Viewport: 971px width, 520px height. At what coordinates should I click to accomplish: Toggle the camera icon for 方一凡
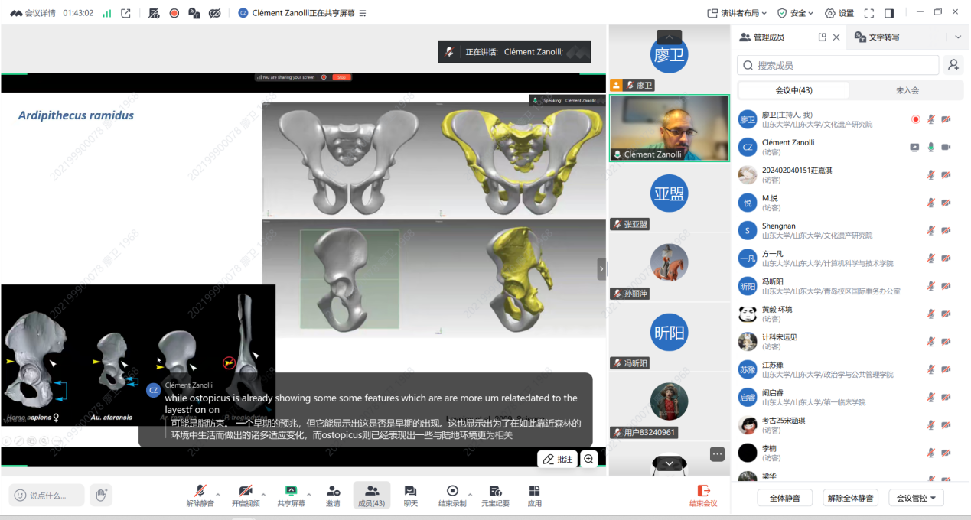pyautogui.click(x=946, y=258)
